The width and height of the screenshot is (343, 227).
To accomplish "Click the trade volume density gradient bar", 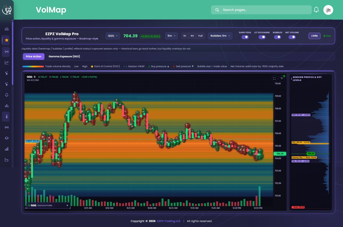I will pos(33,66).
